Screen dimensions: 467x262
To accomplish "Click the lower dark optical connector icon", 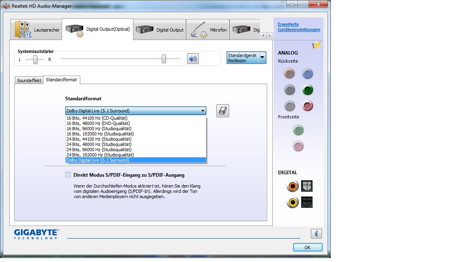I will pos(307,202).
